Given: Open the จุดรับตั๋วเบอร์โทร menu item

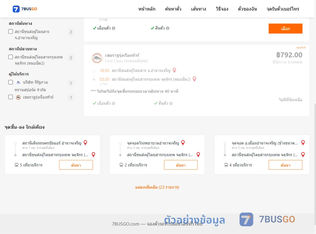Looking at the screenshot, I should click(283, 9).
